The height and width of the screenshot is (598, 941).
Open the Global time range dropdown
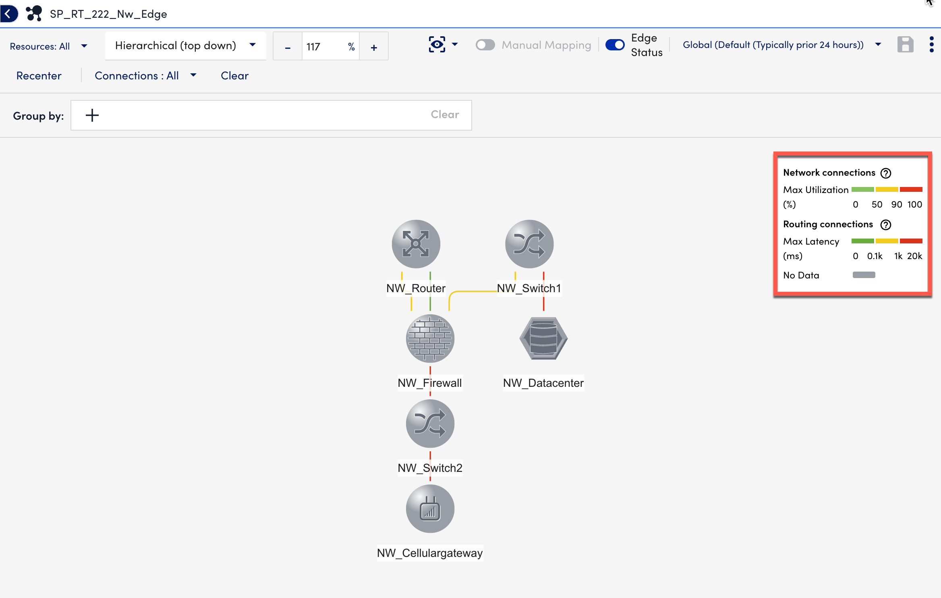point(782,45)
